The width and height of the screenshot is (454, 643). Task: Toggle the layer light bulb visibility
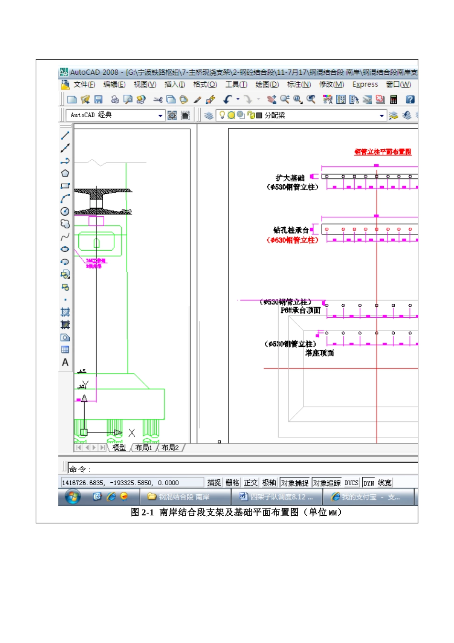(222, 115)
